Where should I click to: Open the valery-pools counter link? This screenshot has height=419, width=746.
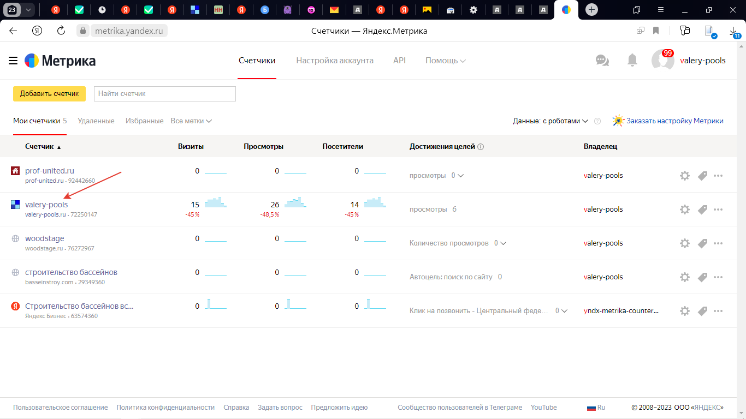pyautogui.click(x=46, y=205)
